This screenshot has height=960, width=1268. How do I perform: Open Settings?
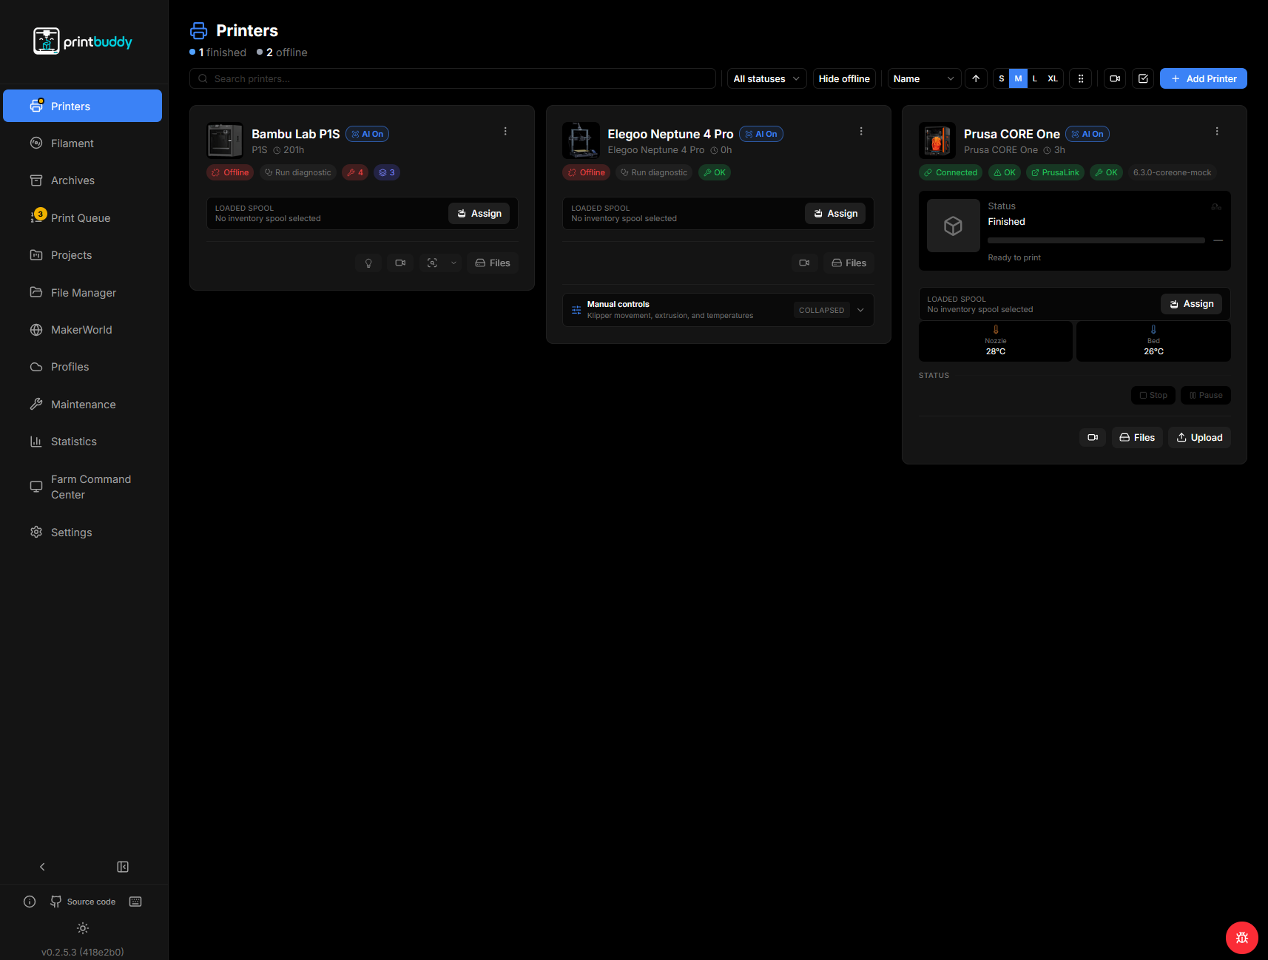pyautogui.click(x=83, y=533)
